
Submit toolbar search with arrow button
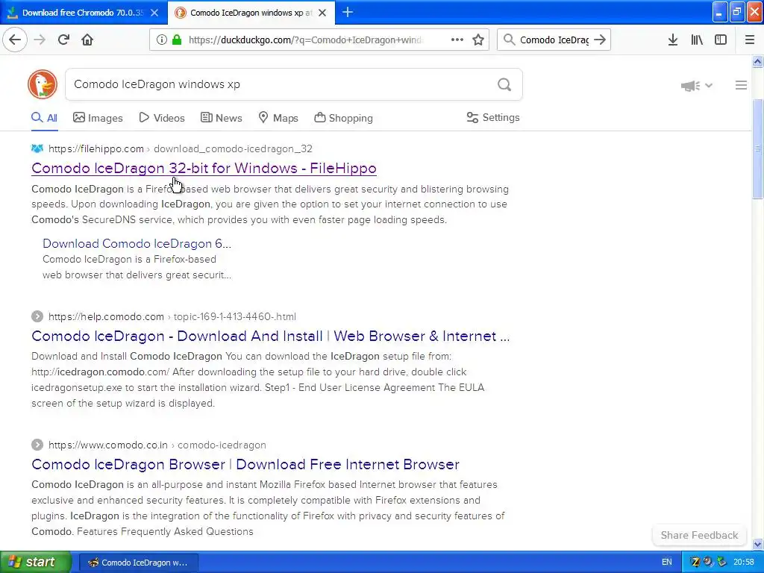[x=600, y=40]
